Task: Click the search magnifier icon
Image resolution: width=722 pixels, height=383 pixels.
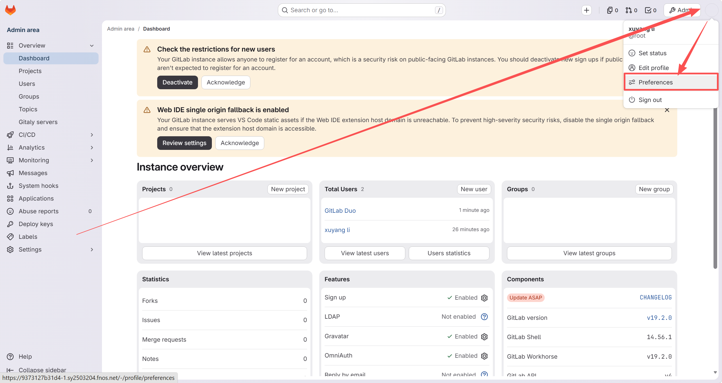Action: click(x=285, y=10)
